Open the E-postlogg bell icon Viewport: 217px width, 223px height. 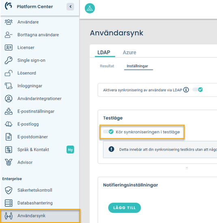click(x=9, y=124)
